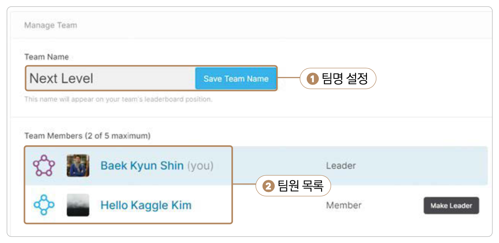Click the Team Name label

47,57
